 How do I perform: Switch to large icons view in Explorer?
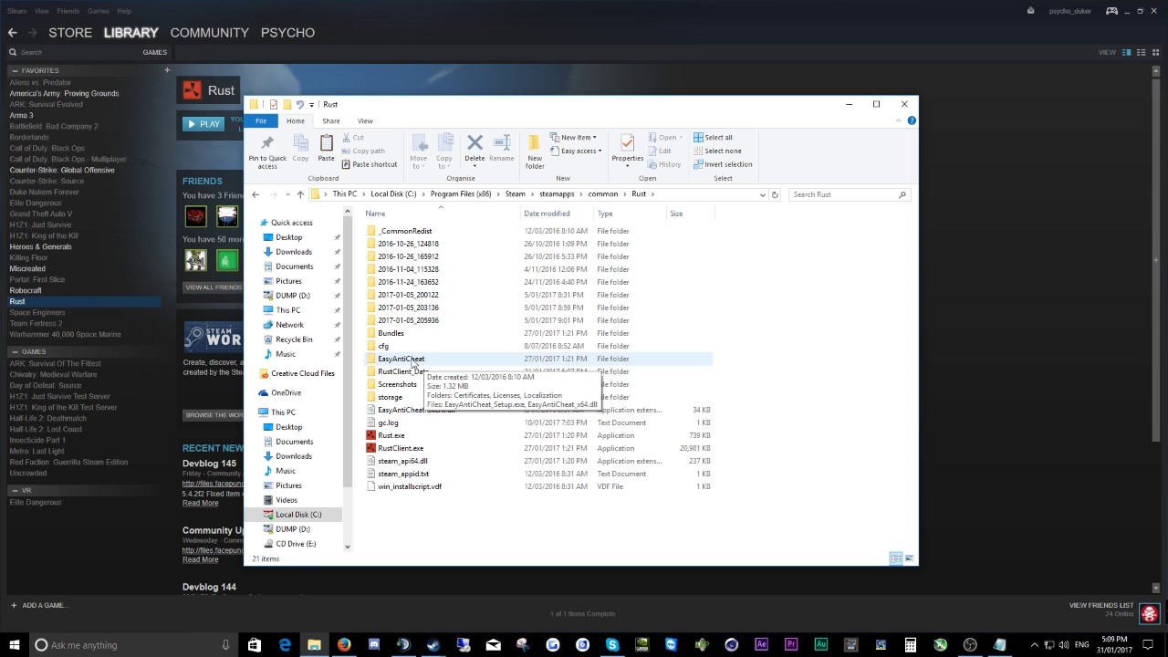909,558
